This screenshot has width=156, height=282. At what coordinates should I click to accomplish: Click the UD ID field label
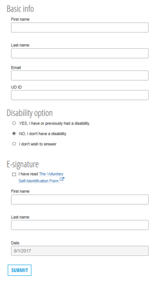[16, 87]
